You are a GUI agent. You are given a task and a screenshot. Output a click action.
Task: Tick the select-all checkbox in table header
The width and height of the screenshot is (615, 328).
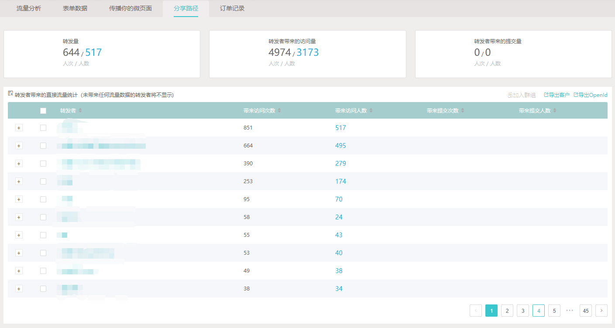pos(43,111)
